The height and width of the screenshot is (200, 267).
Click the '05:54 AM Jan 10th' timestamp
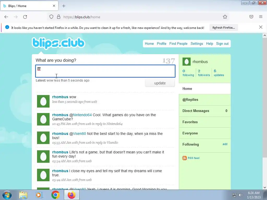65,161
